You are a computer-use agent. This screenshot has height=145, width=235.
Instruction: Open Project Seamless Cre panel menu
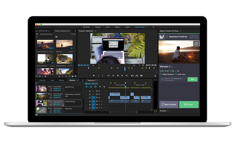tap(70, 31)
